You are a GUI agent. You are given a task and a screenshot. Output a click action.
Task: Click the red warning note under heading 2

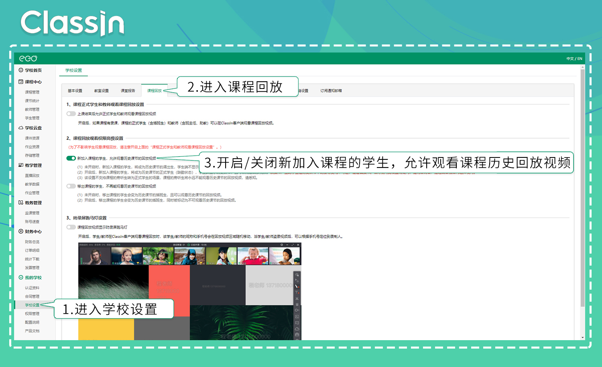point(144,147)
